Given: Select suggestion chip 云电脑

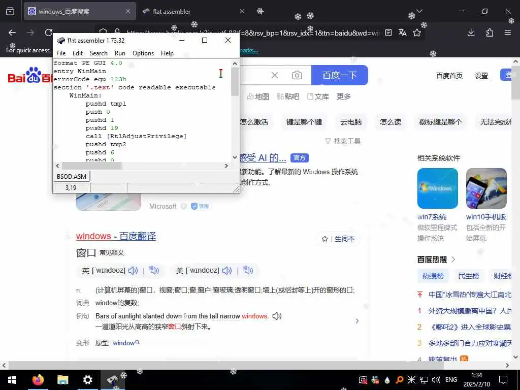Looking at the screenshot, I should pos(351,122).
